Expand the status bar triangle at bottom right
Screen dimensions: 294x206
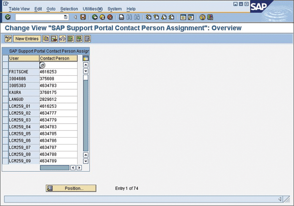click(x=280, y=199)
